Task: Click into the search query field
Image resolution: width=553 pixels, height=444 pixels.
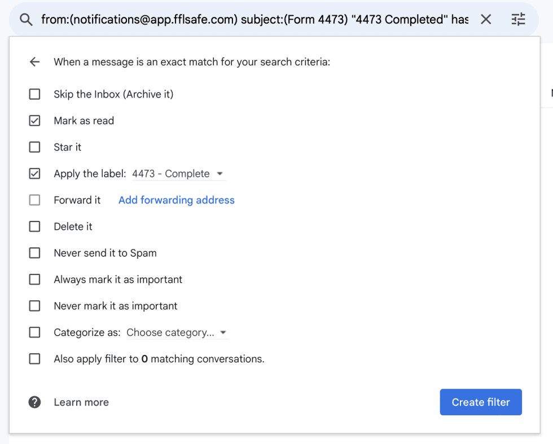Action: click(254, 20)
